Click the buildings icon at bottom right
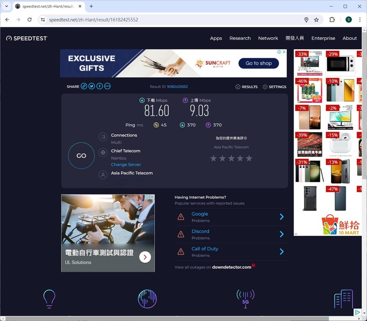This screenshot has height=321, width=367. point(343,299)
